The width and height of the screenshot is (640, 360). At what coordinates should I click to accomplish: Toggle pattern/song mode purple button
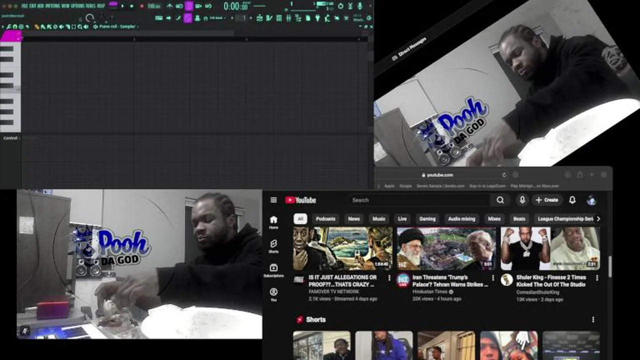click(113, 4)
